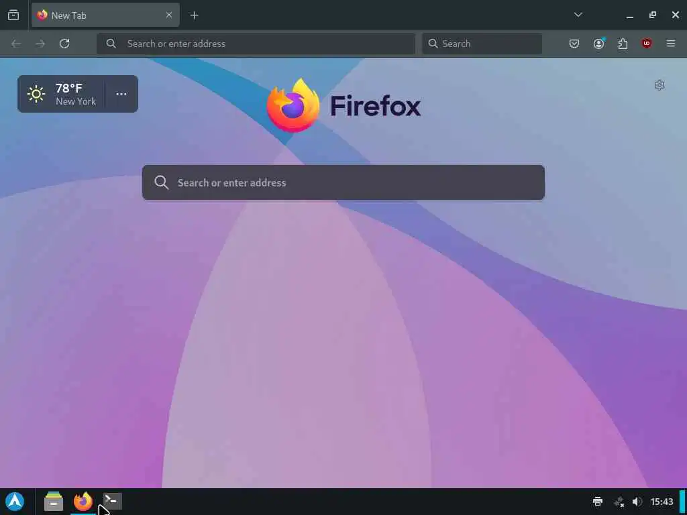687x515 pixels.
Task: Open new tab personalize gear icon
Action: tap(659, 85)
